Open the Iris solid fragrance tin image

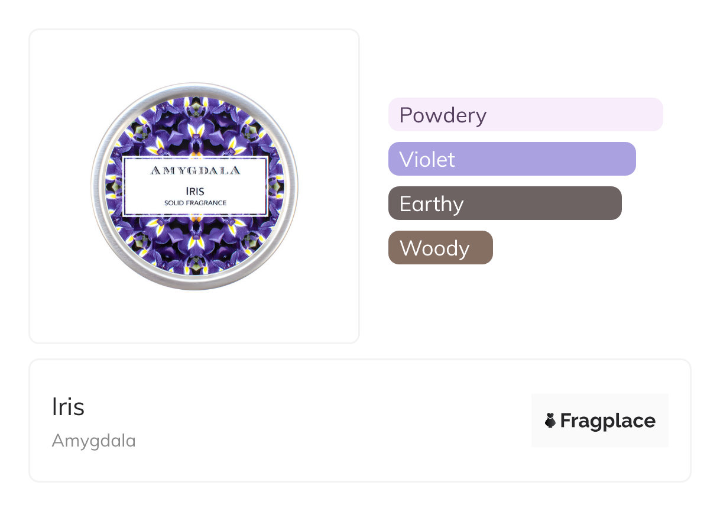click(194, 186)
